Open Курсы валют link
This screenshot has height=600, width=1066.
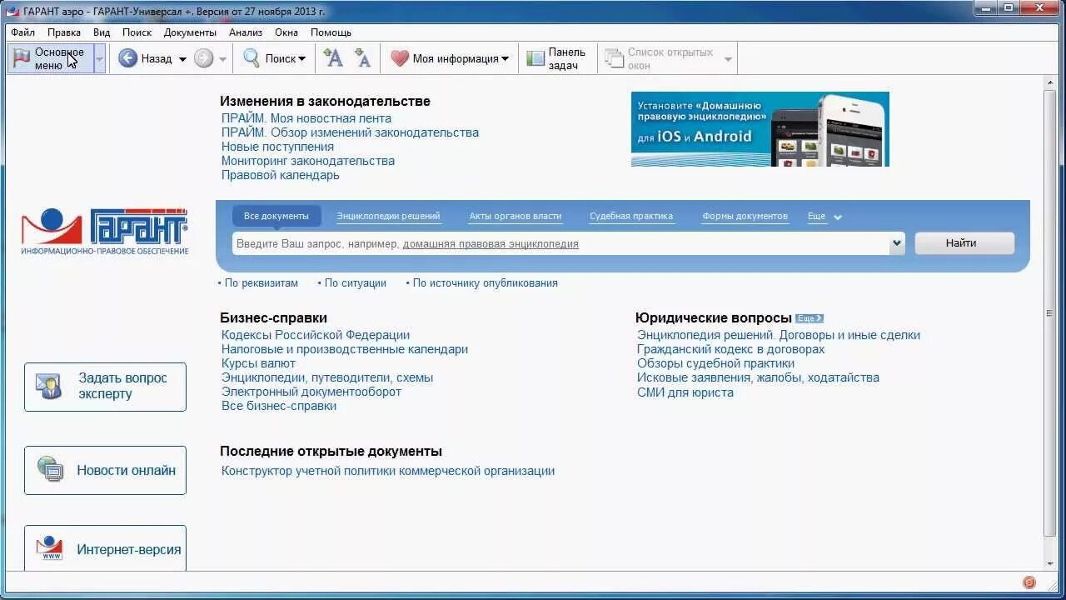(x=258, y=363)
